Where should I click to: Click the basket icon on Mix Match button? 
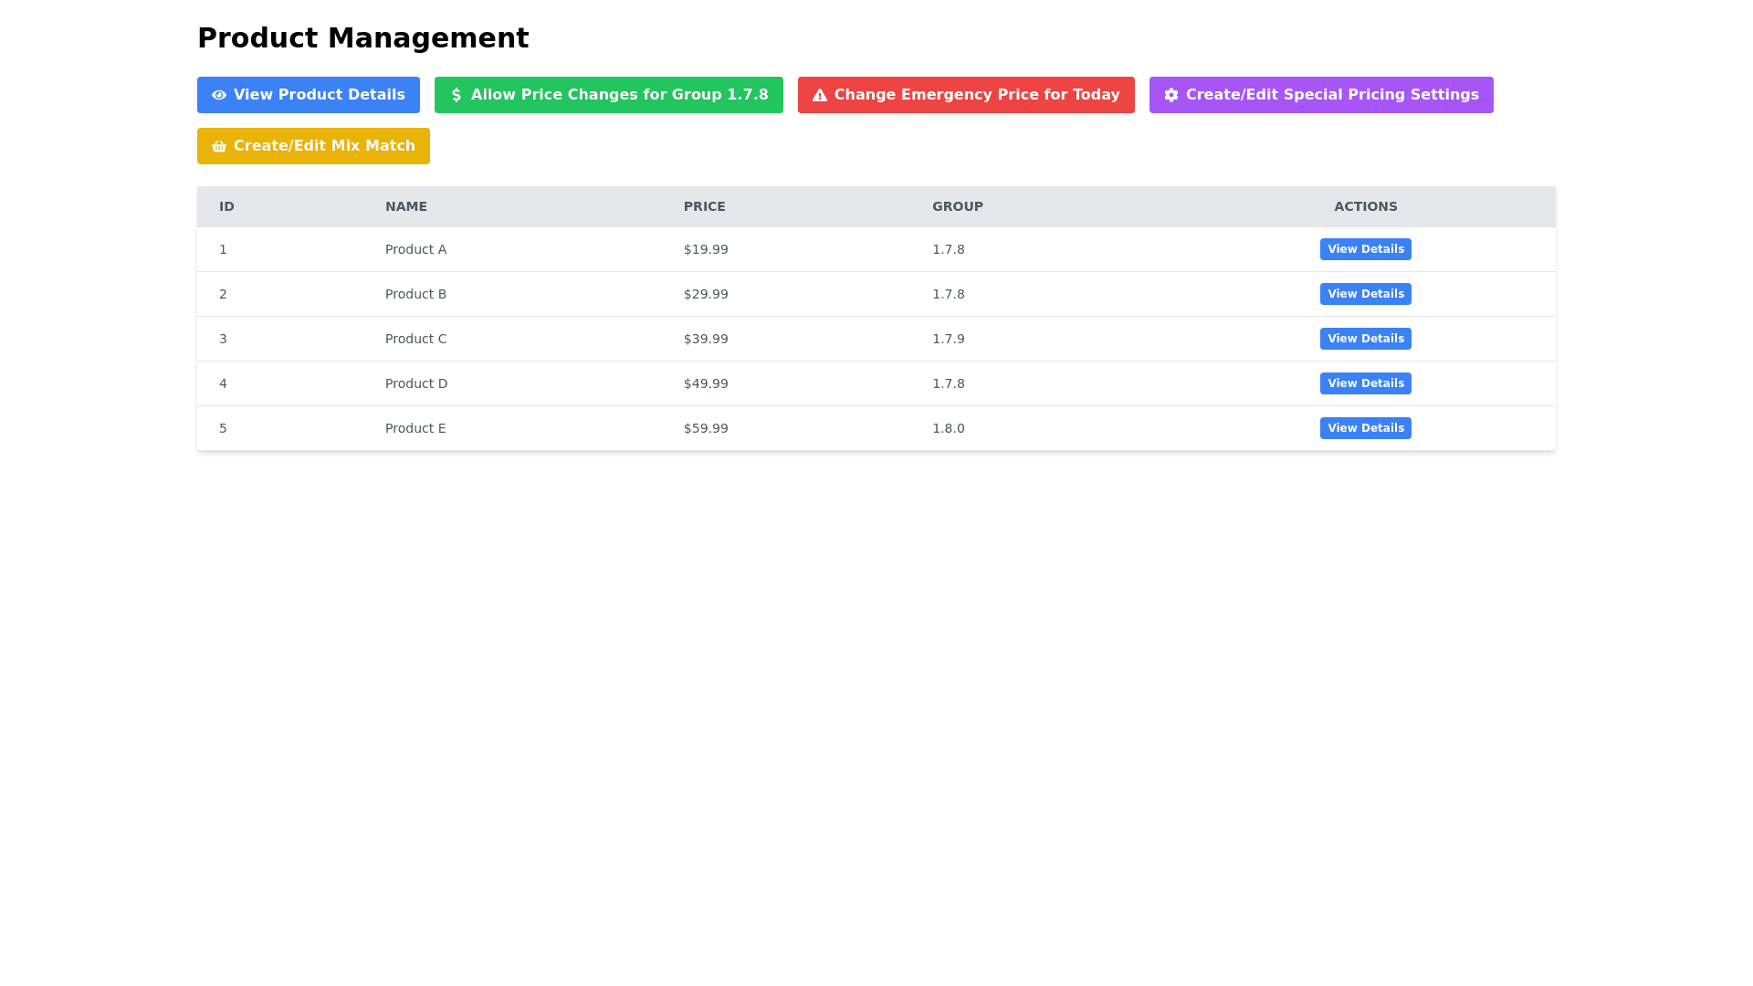(x=219, y=145)
